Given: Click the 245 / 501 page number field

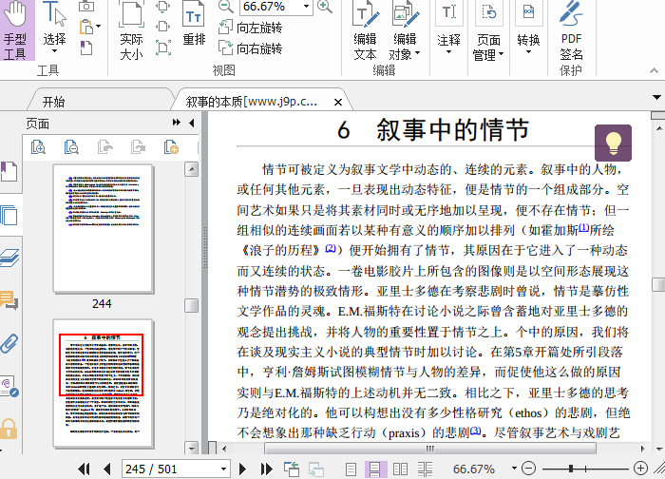Looking at the screenshot, I should coord(170,469).
